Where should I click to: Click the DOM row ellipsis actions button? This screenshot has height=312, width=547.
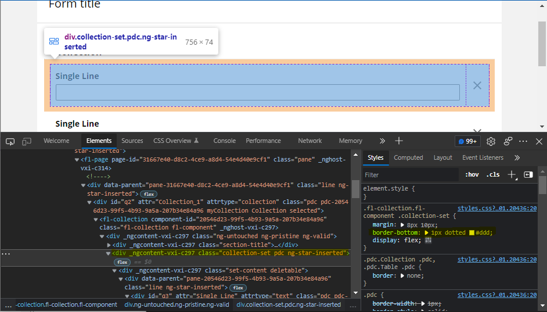coord(6,254)
